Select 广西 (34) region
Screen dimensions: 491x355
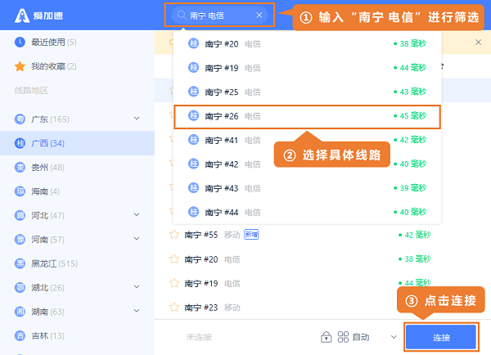(77, 143)
